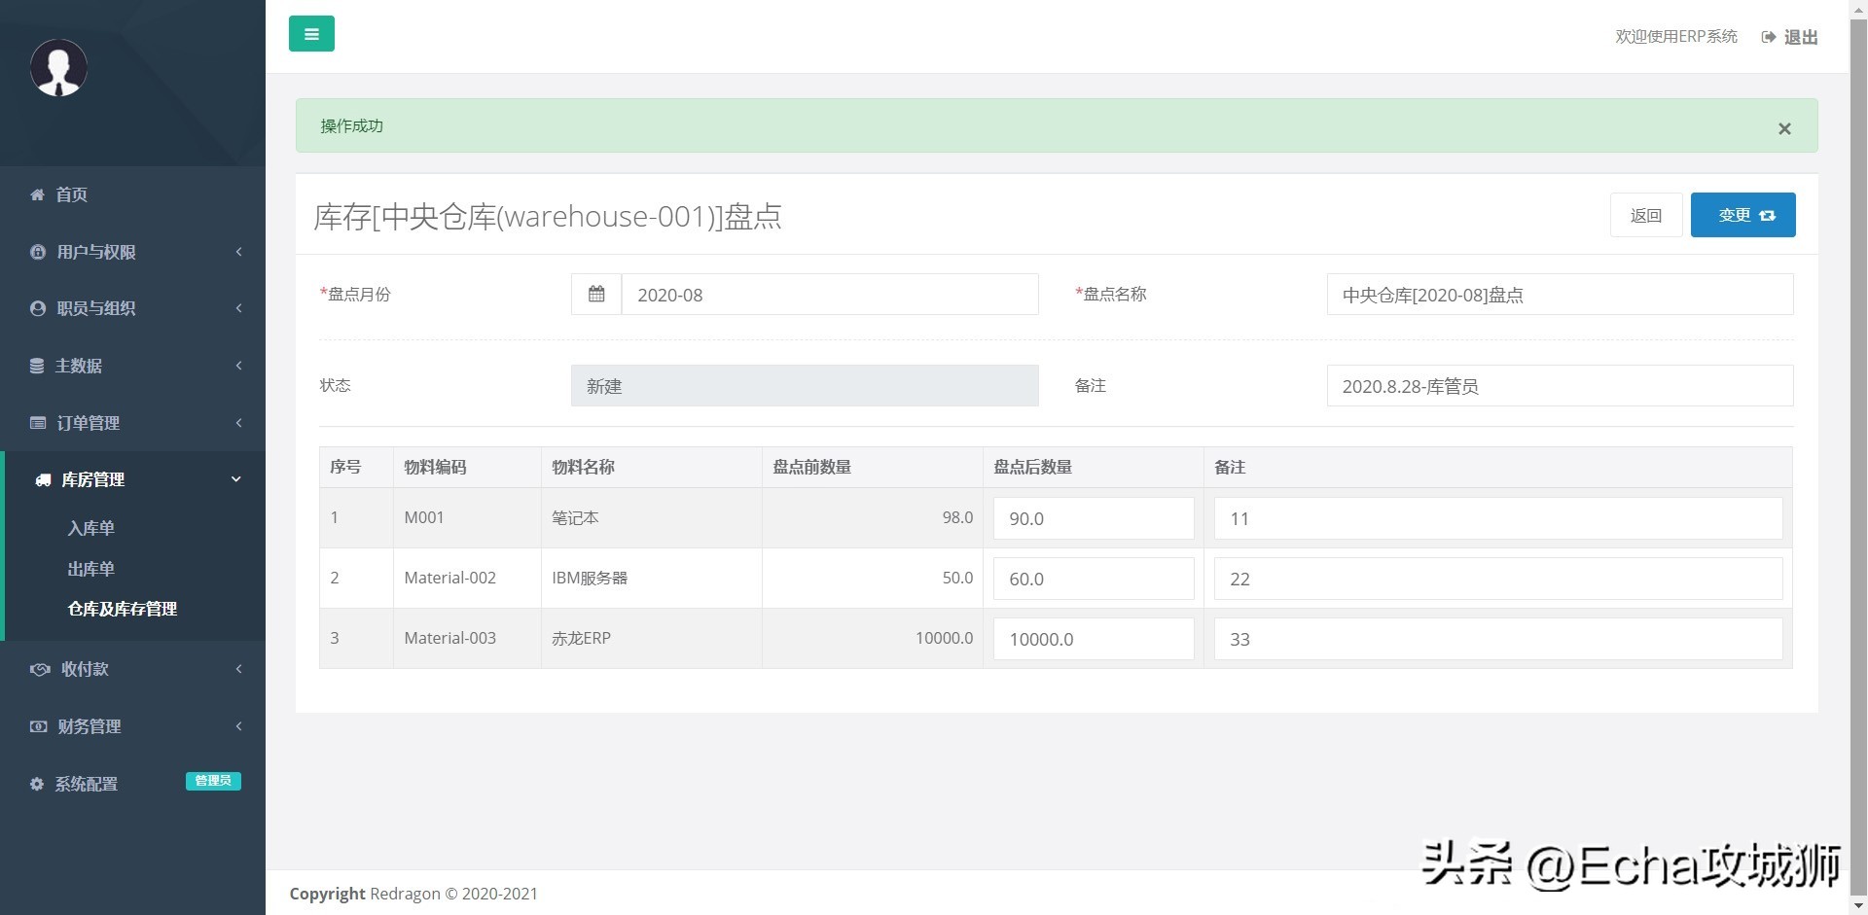Click the 收付款 payments sidebar icon

[x=39, y=668]
